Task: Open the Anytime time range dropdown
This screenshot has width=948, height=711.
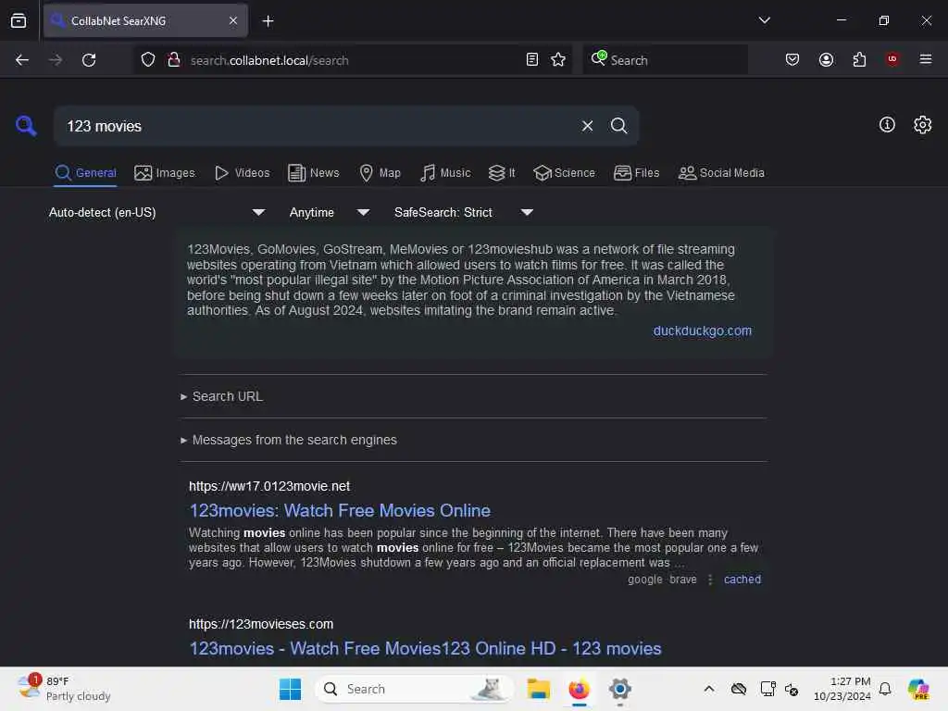Action: 329,212
